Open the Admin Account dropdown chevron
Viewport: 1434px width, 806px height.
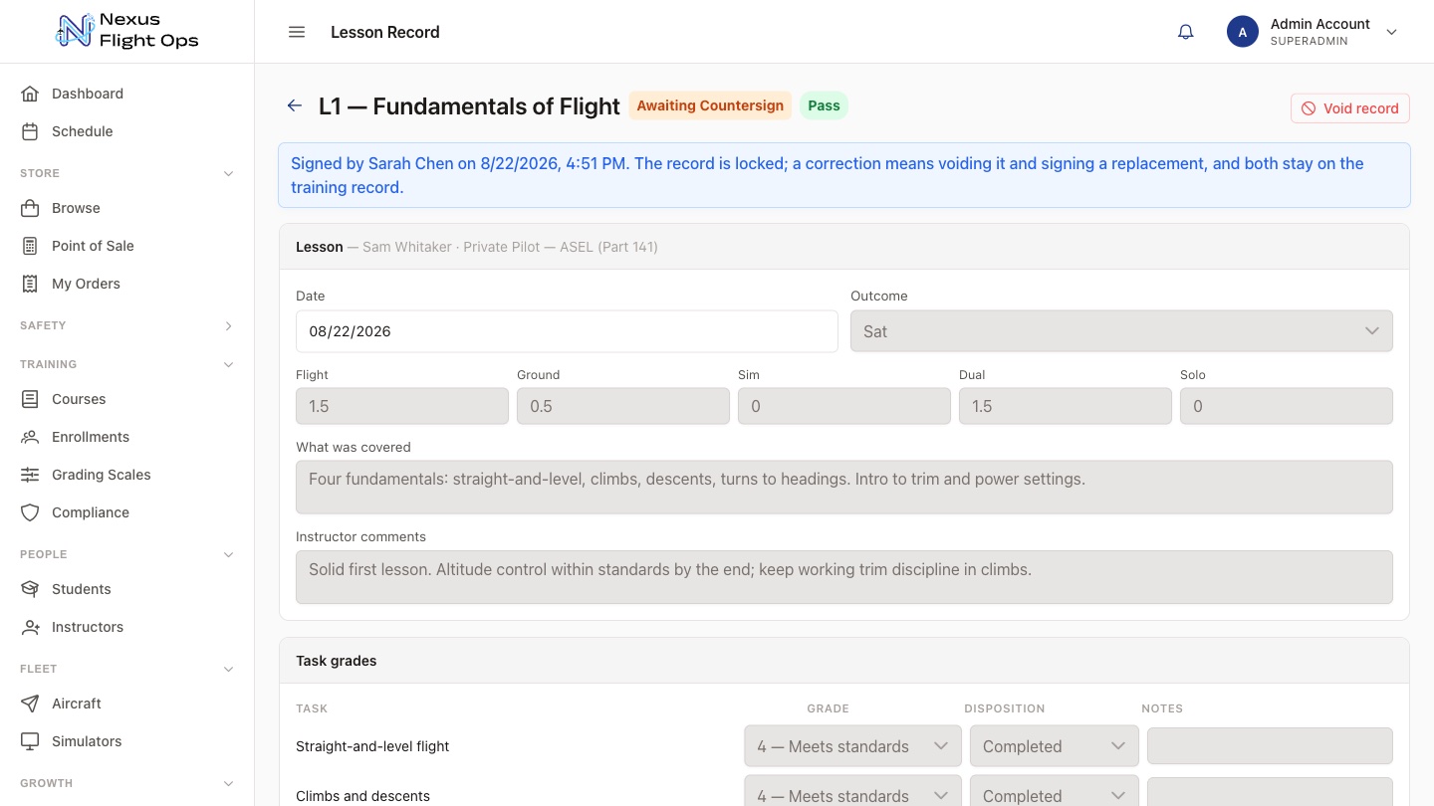pos(1392,32)
